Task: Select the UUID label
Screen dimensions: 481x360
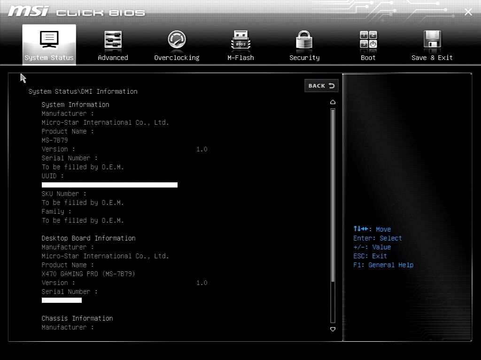Action: point(53,176)
